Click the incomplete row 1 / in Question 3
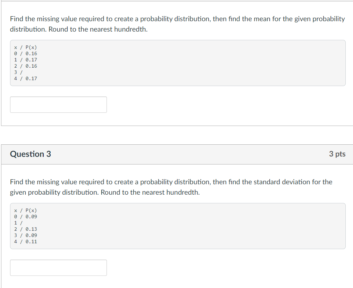Viewport: 353px width, 288px height. click(17, 223)
